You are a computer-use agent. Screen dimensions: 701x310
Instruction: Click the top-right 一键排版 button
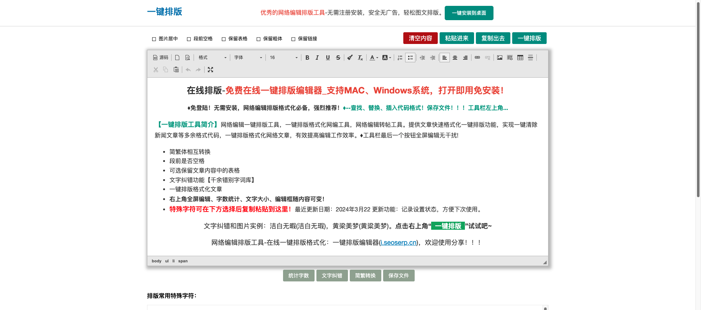point(529,38)
